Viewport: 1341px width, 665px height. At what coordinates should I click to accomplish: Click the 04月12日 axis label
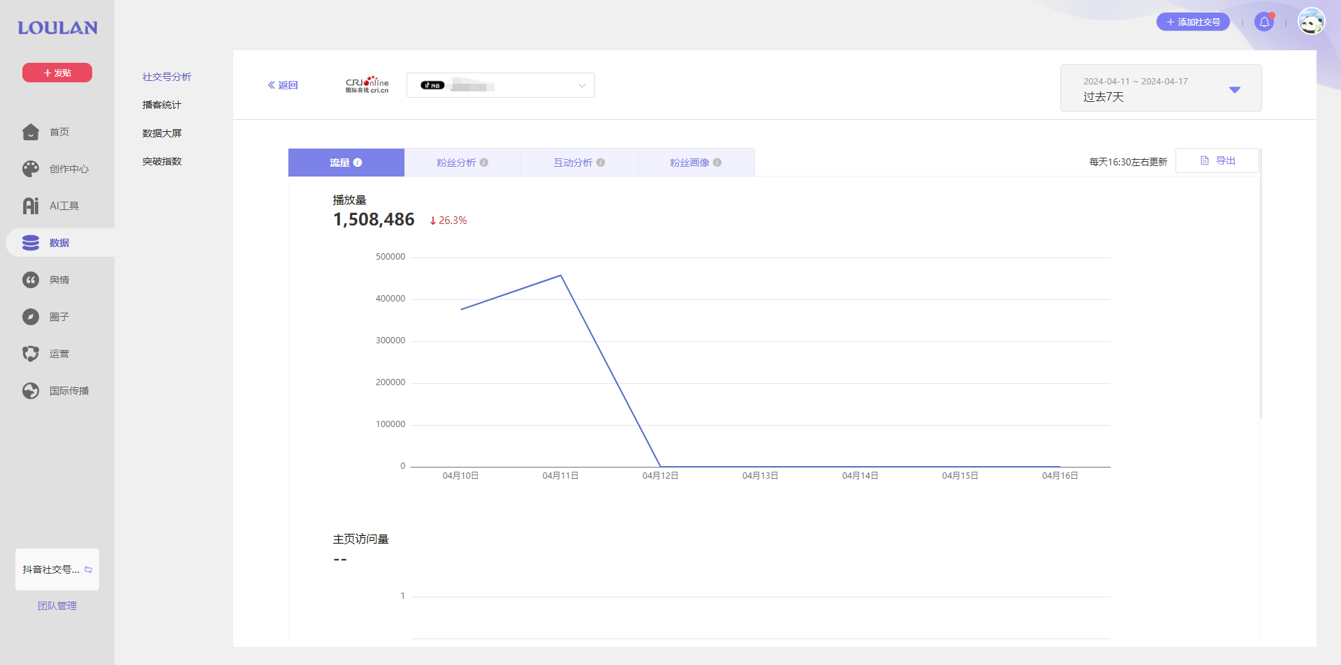(x=660, y=476)
